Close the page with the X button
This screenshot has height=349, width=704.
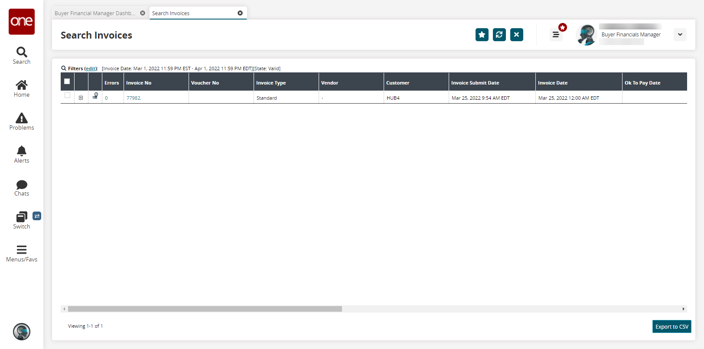click(517, 35)
